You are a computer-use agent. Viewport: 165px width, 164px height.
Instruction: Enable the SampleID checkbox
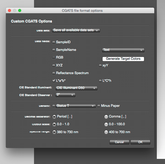coord(54,42)
